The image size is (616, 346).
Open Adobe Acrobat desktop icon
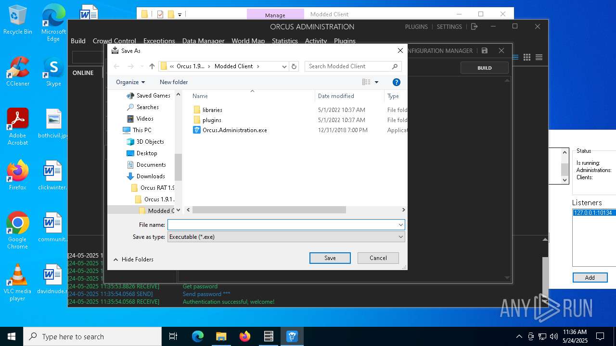[17, 127]
